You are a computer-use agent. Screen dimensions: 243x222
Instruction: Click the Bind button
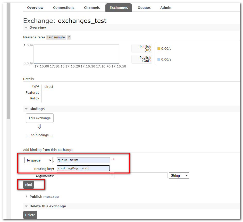pos(28,185)
